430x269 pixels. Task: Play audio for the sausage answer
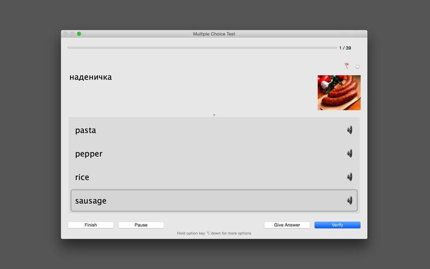click(x=350, y=200)
